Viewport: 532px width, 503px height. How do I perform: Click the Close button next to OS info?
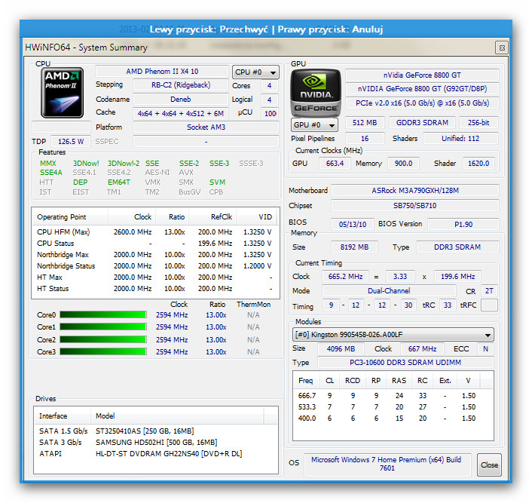489,465
